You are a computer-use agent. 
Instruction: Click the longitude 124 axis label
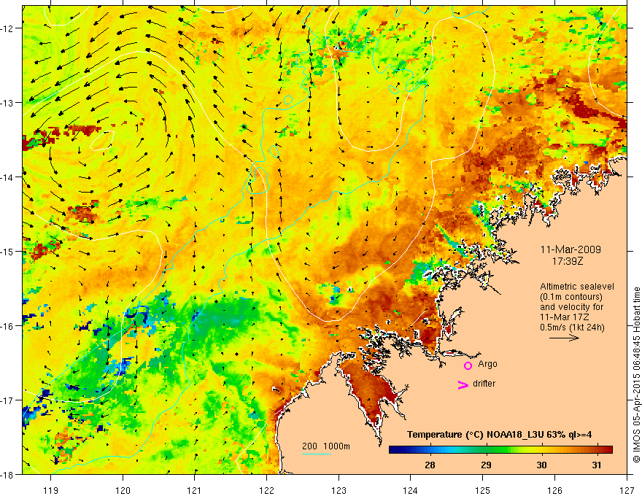point(410,490)
